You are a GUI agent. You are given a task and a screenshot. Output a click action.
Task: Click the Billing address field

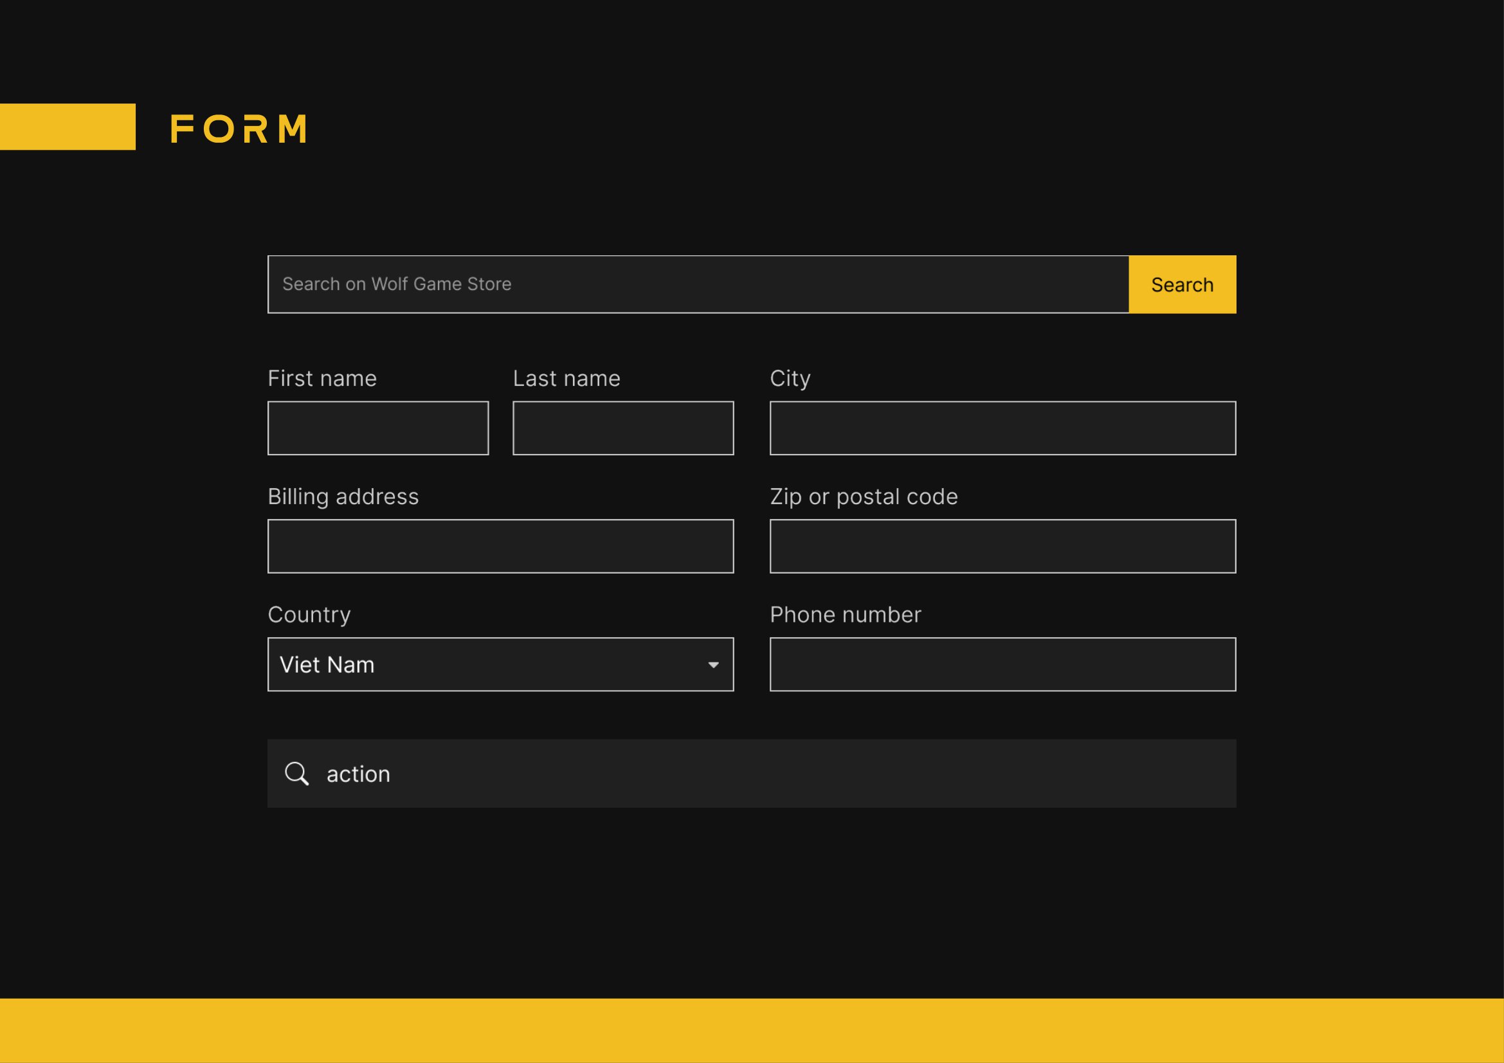click(500, 546)
